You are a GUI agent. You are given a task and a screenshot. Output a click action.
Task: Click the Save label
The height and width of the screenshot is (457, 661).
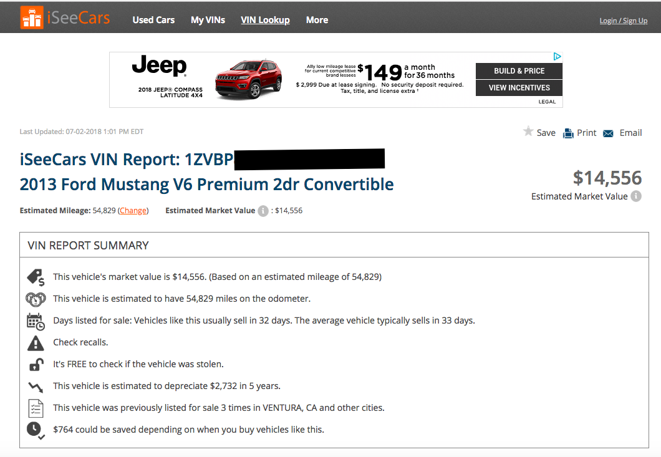click(x=546, y=133)
